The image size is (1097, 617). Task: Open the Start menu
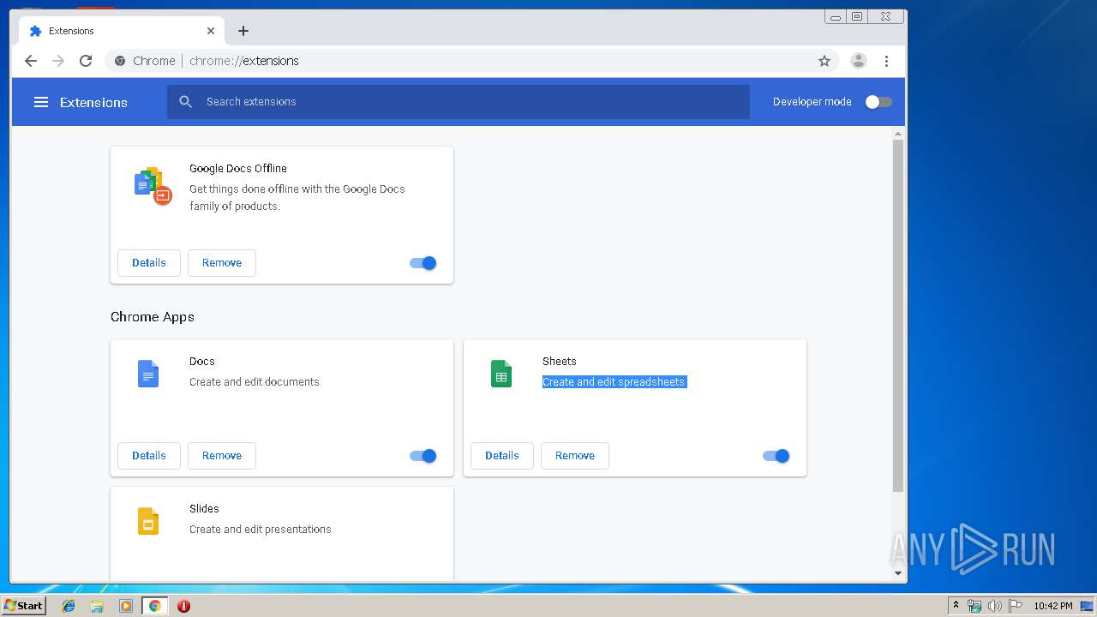point(23,606)
